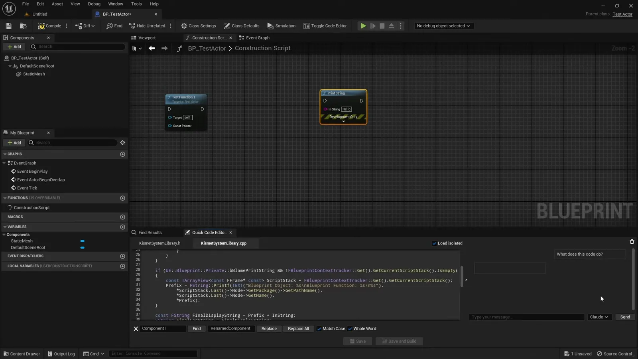Start Simulation mode
The height and width of the screenshot is (359, 638).
[282, 26]
